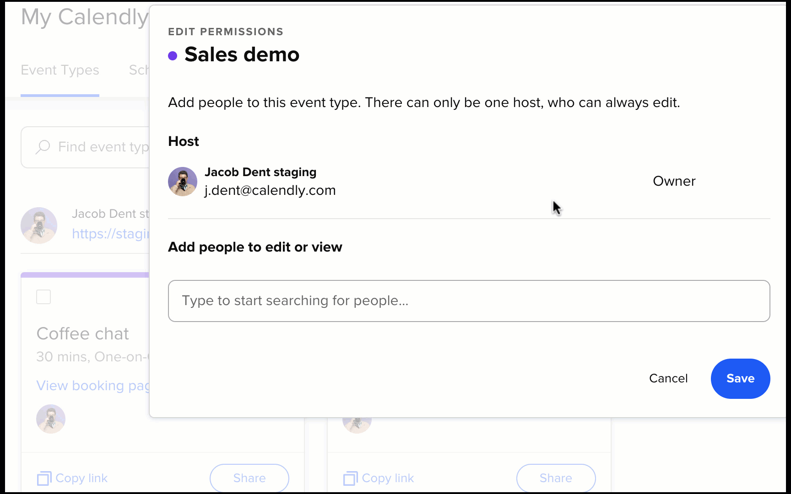Viewport: 791px width, 494px height.
Task: Select the checkbox on the Coffee chat card
Action: 43,296
